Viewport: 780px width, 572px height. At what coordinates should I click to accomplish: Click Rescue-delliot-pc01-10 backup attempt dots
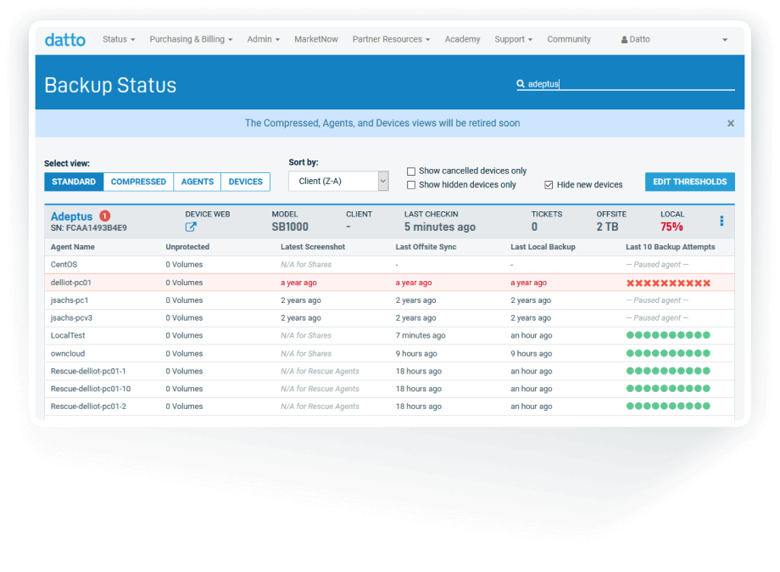pos(668,389)
